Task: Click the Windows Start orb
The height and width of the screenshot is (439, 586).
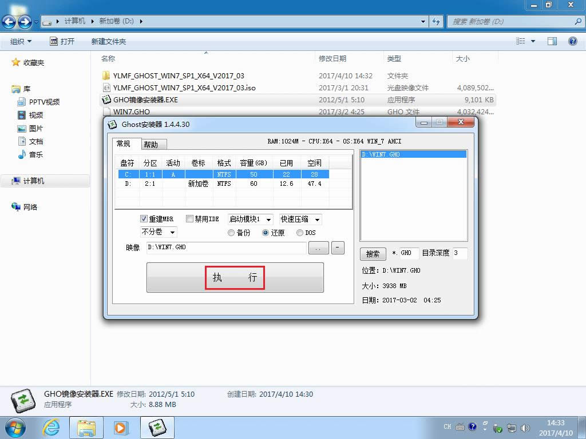Action: (x=14, y=427)
